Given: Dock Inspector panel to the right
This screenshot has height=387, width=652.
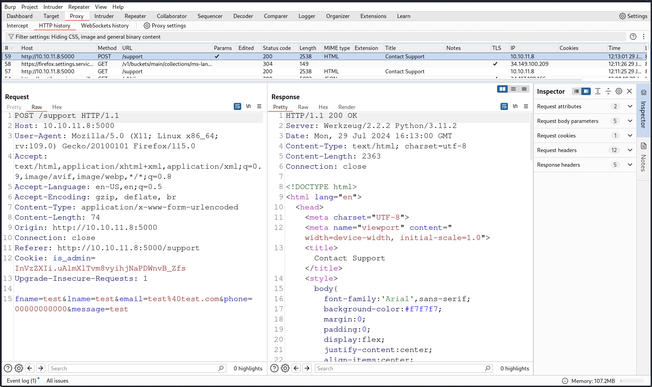Looking at the screenshot, I should point(586,91).
